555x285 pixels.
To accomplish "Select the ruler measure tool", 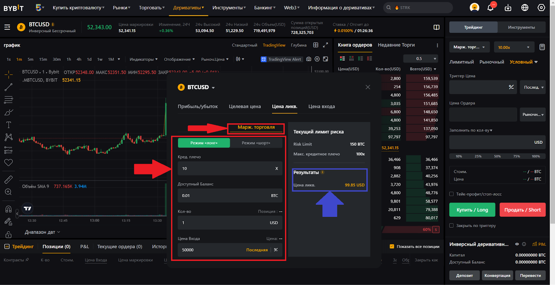I will pos(9,179).
